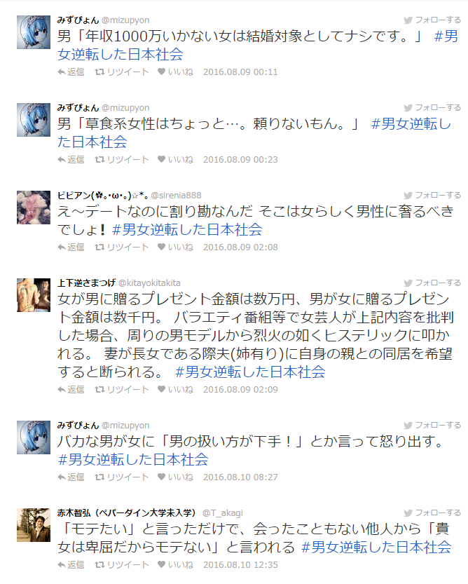
Task: Reply to the first mizupyon tweet
Action: click(x=71, y=72)
